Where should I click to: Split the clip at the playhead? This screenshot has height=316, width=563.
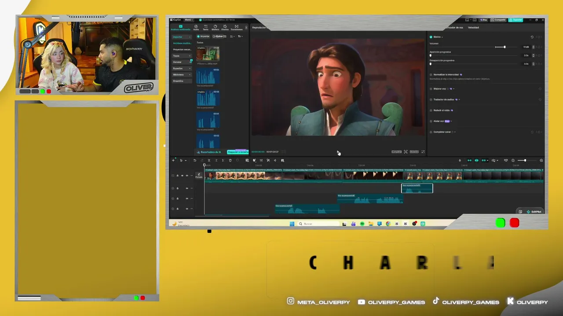(x=209, y=160)
